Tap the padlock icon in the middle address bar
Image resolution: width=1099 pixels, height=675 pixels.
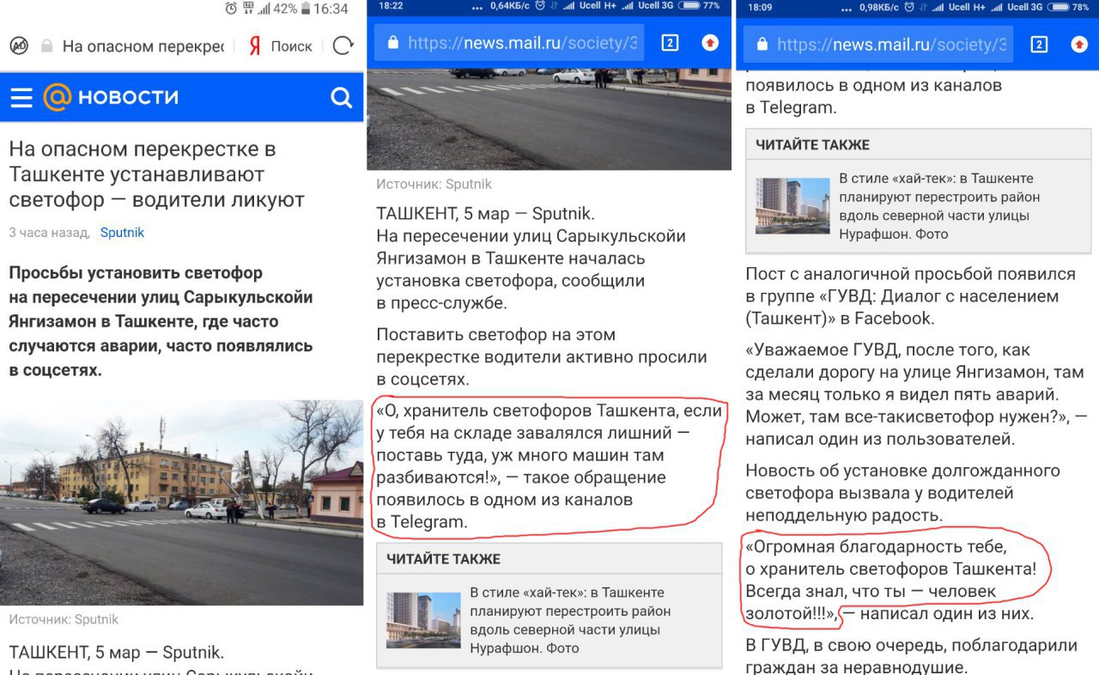point(392,42)
